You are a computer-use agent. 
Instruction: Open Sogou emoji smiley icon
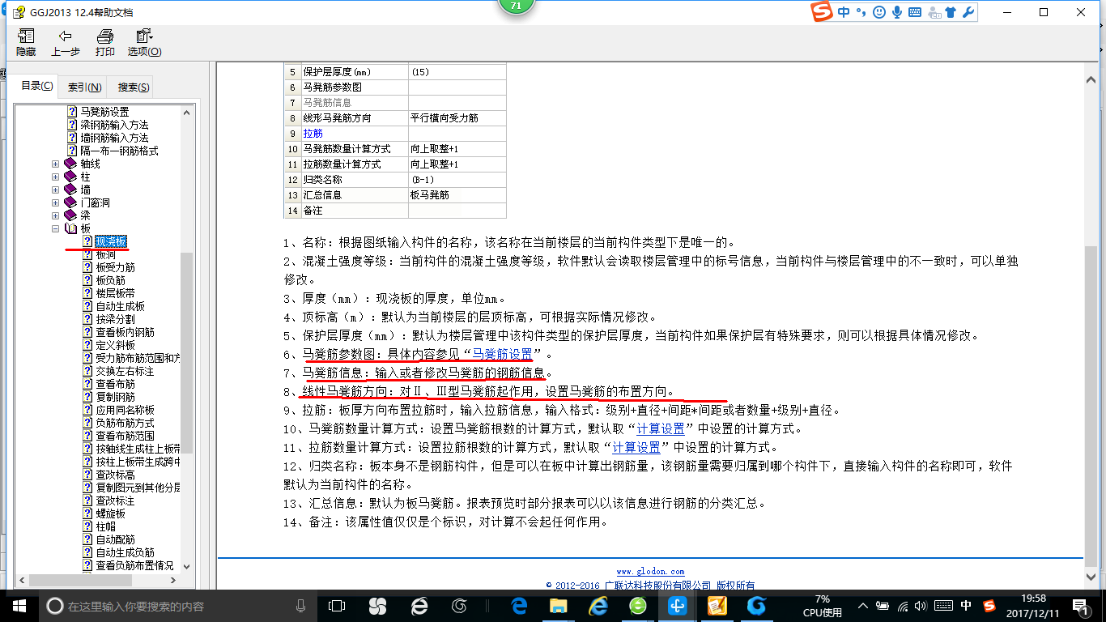879,12
